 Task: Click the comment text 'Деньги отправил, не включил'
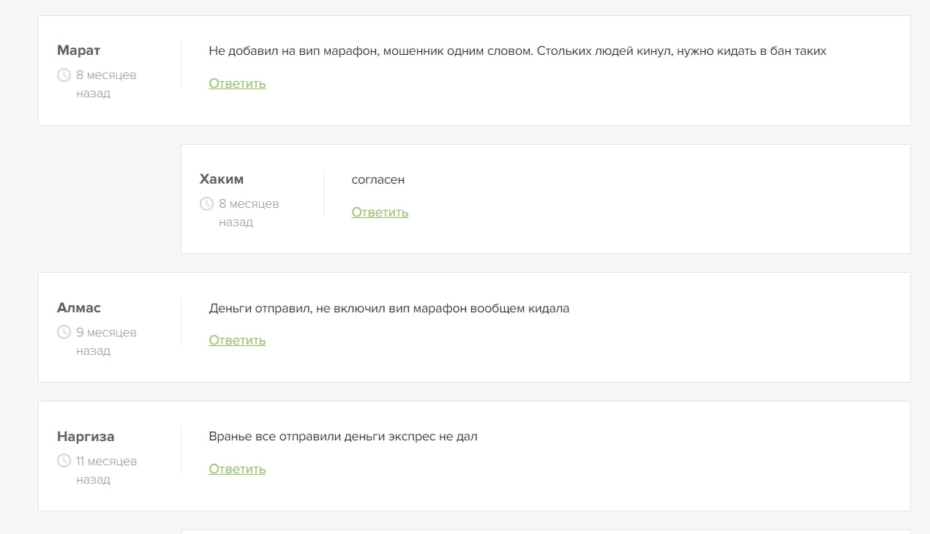(389, 309)
